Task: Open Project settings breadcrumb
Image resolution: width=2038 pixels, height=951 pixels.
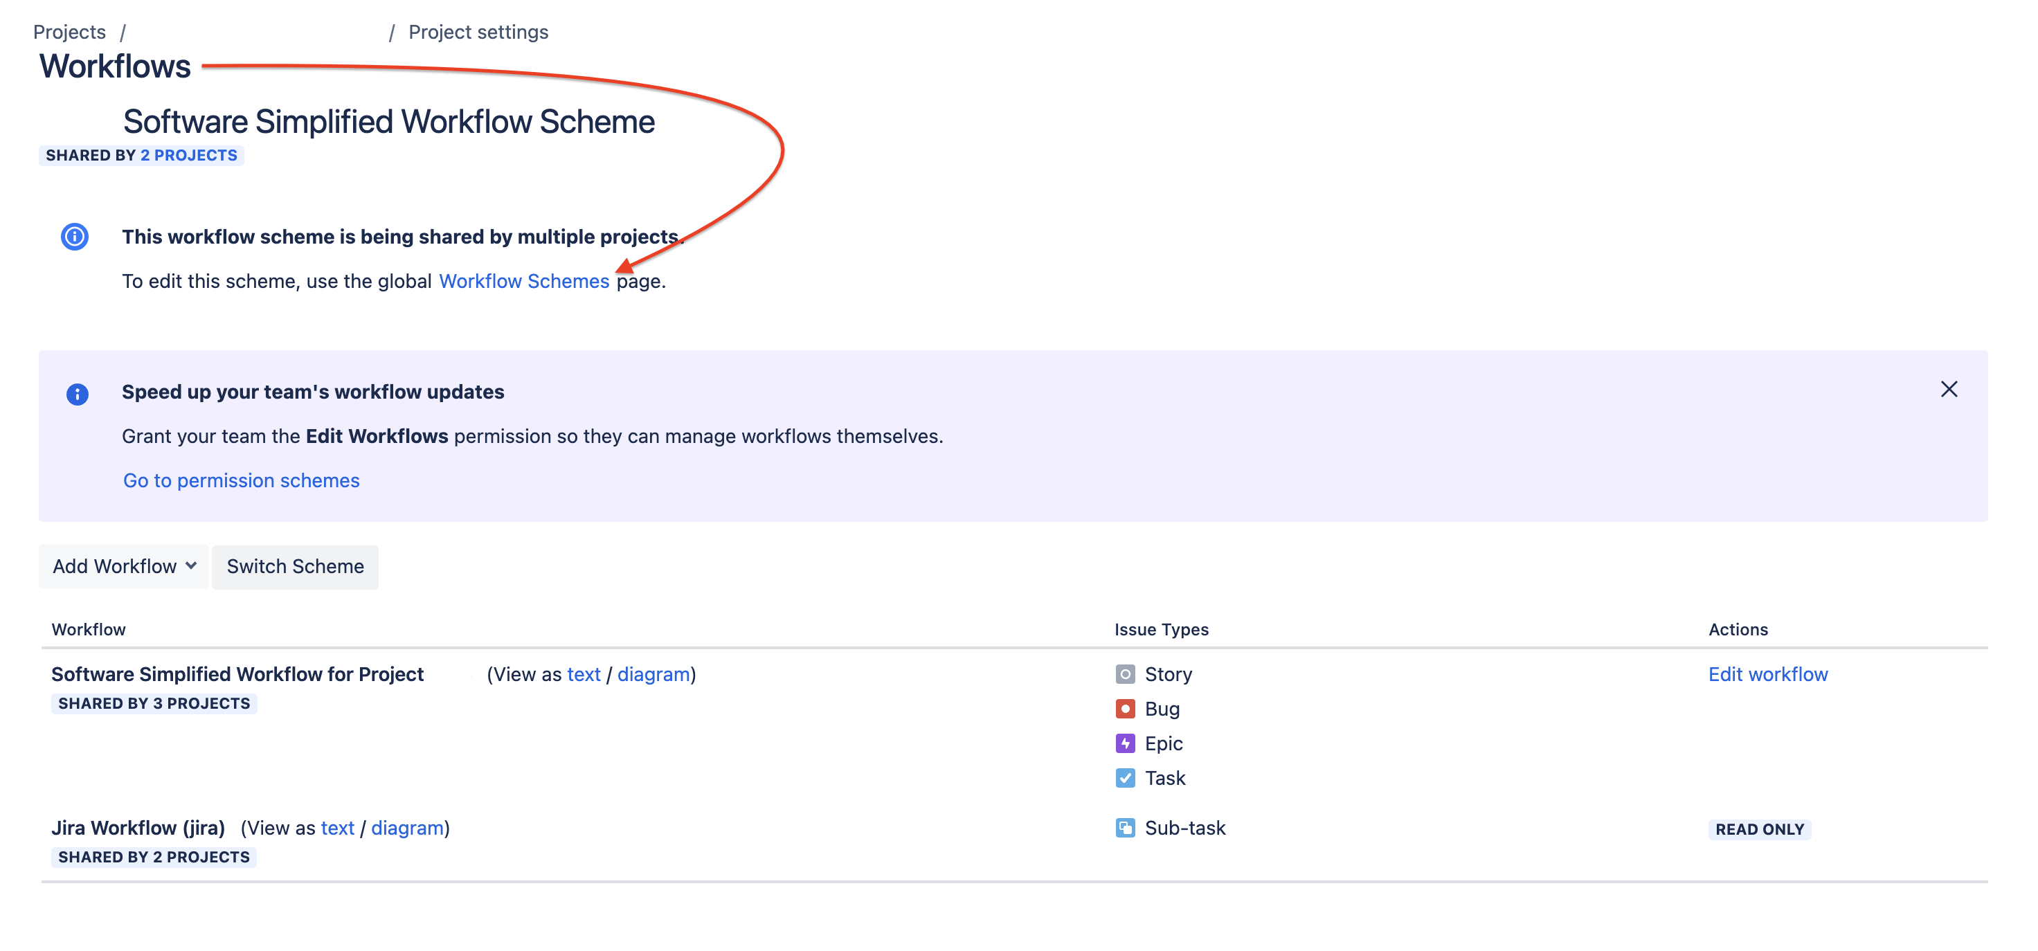Action: tap(478, 32)
